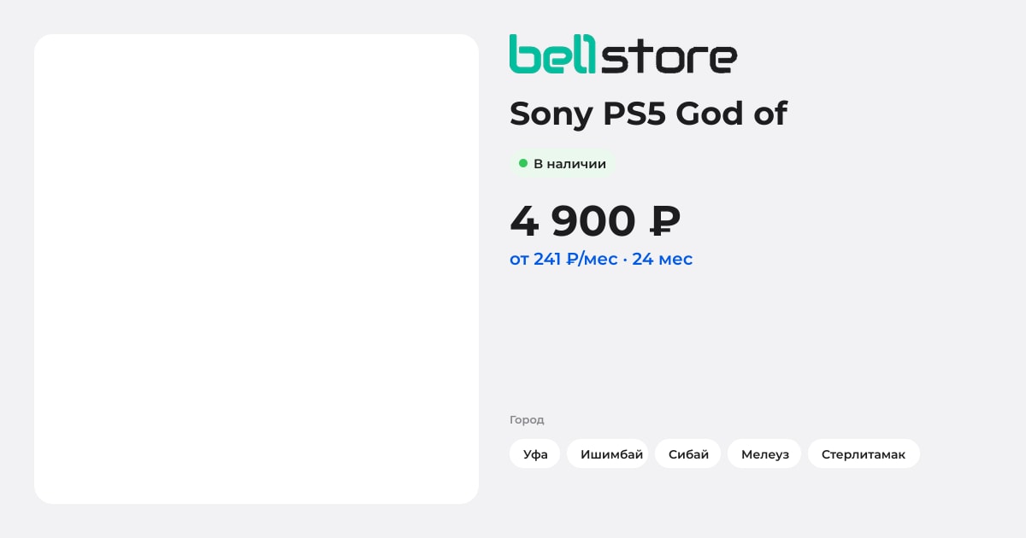Click the 4 900 price amount
Viewport: 1026px width, 538px height.
tap(573, 221)
